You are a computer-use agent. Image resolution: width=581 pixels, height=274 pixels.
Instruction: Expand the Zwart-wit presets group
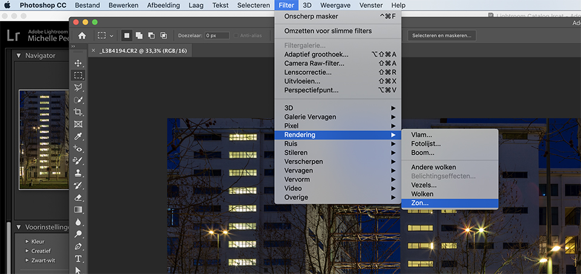[27, 260]
